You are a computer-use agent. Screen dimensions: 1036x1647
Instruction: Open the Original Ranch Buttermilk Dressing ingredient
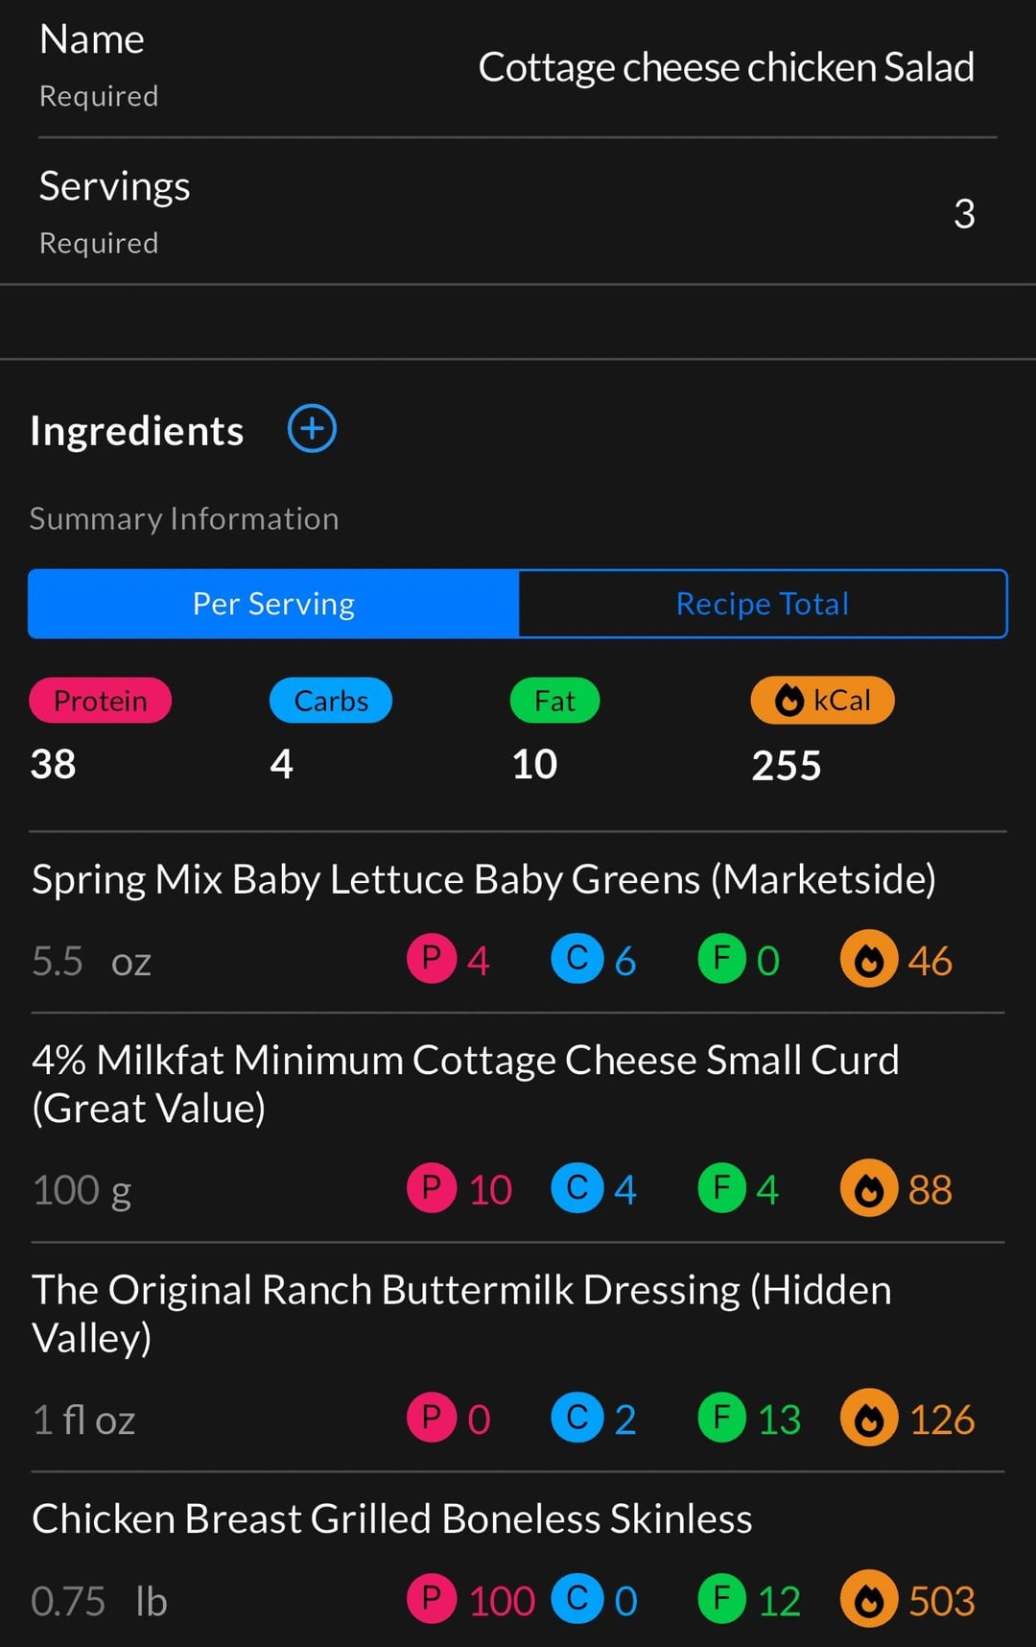[461, 1313]
